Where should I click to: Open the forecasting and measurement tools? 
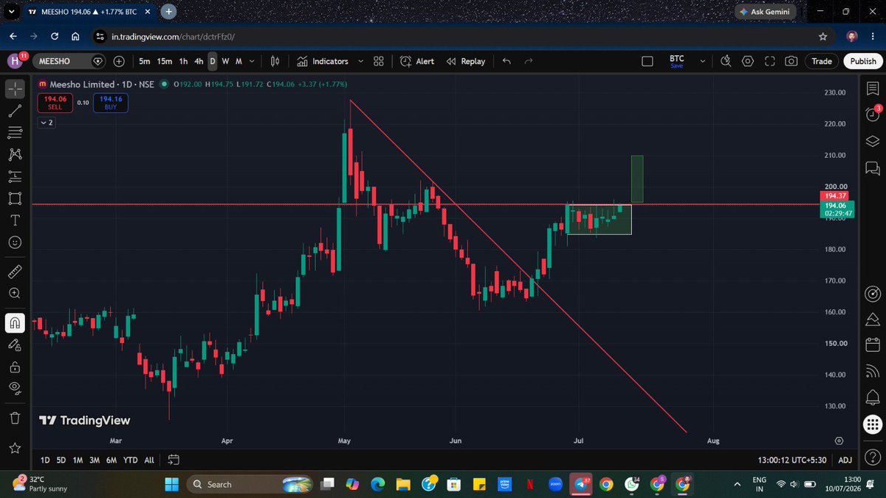click(x=15, y=176)
